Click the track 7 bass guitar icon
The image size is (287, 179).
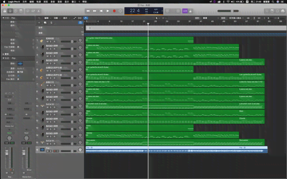pos(42,84)
